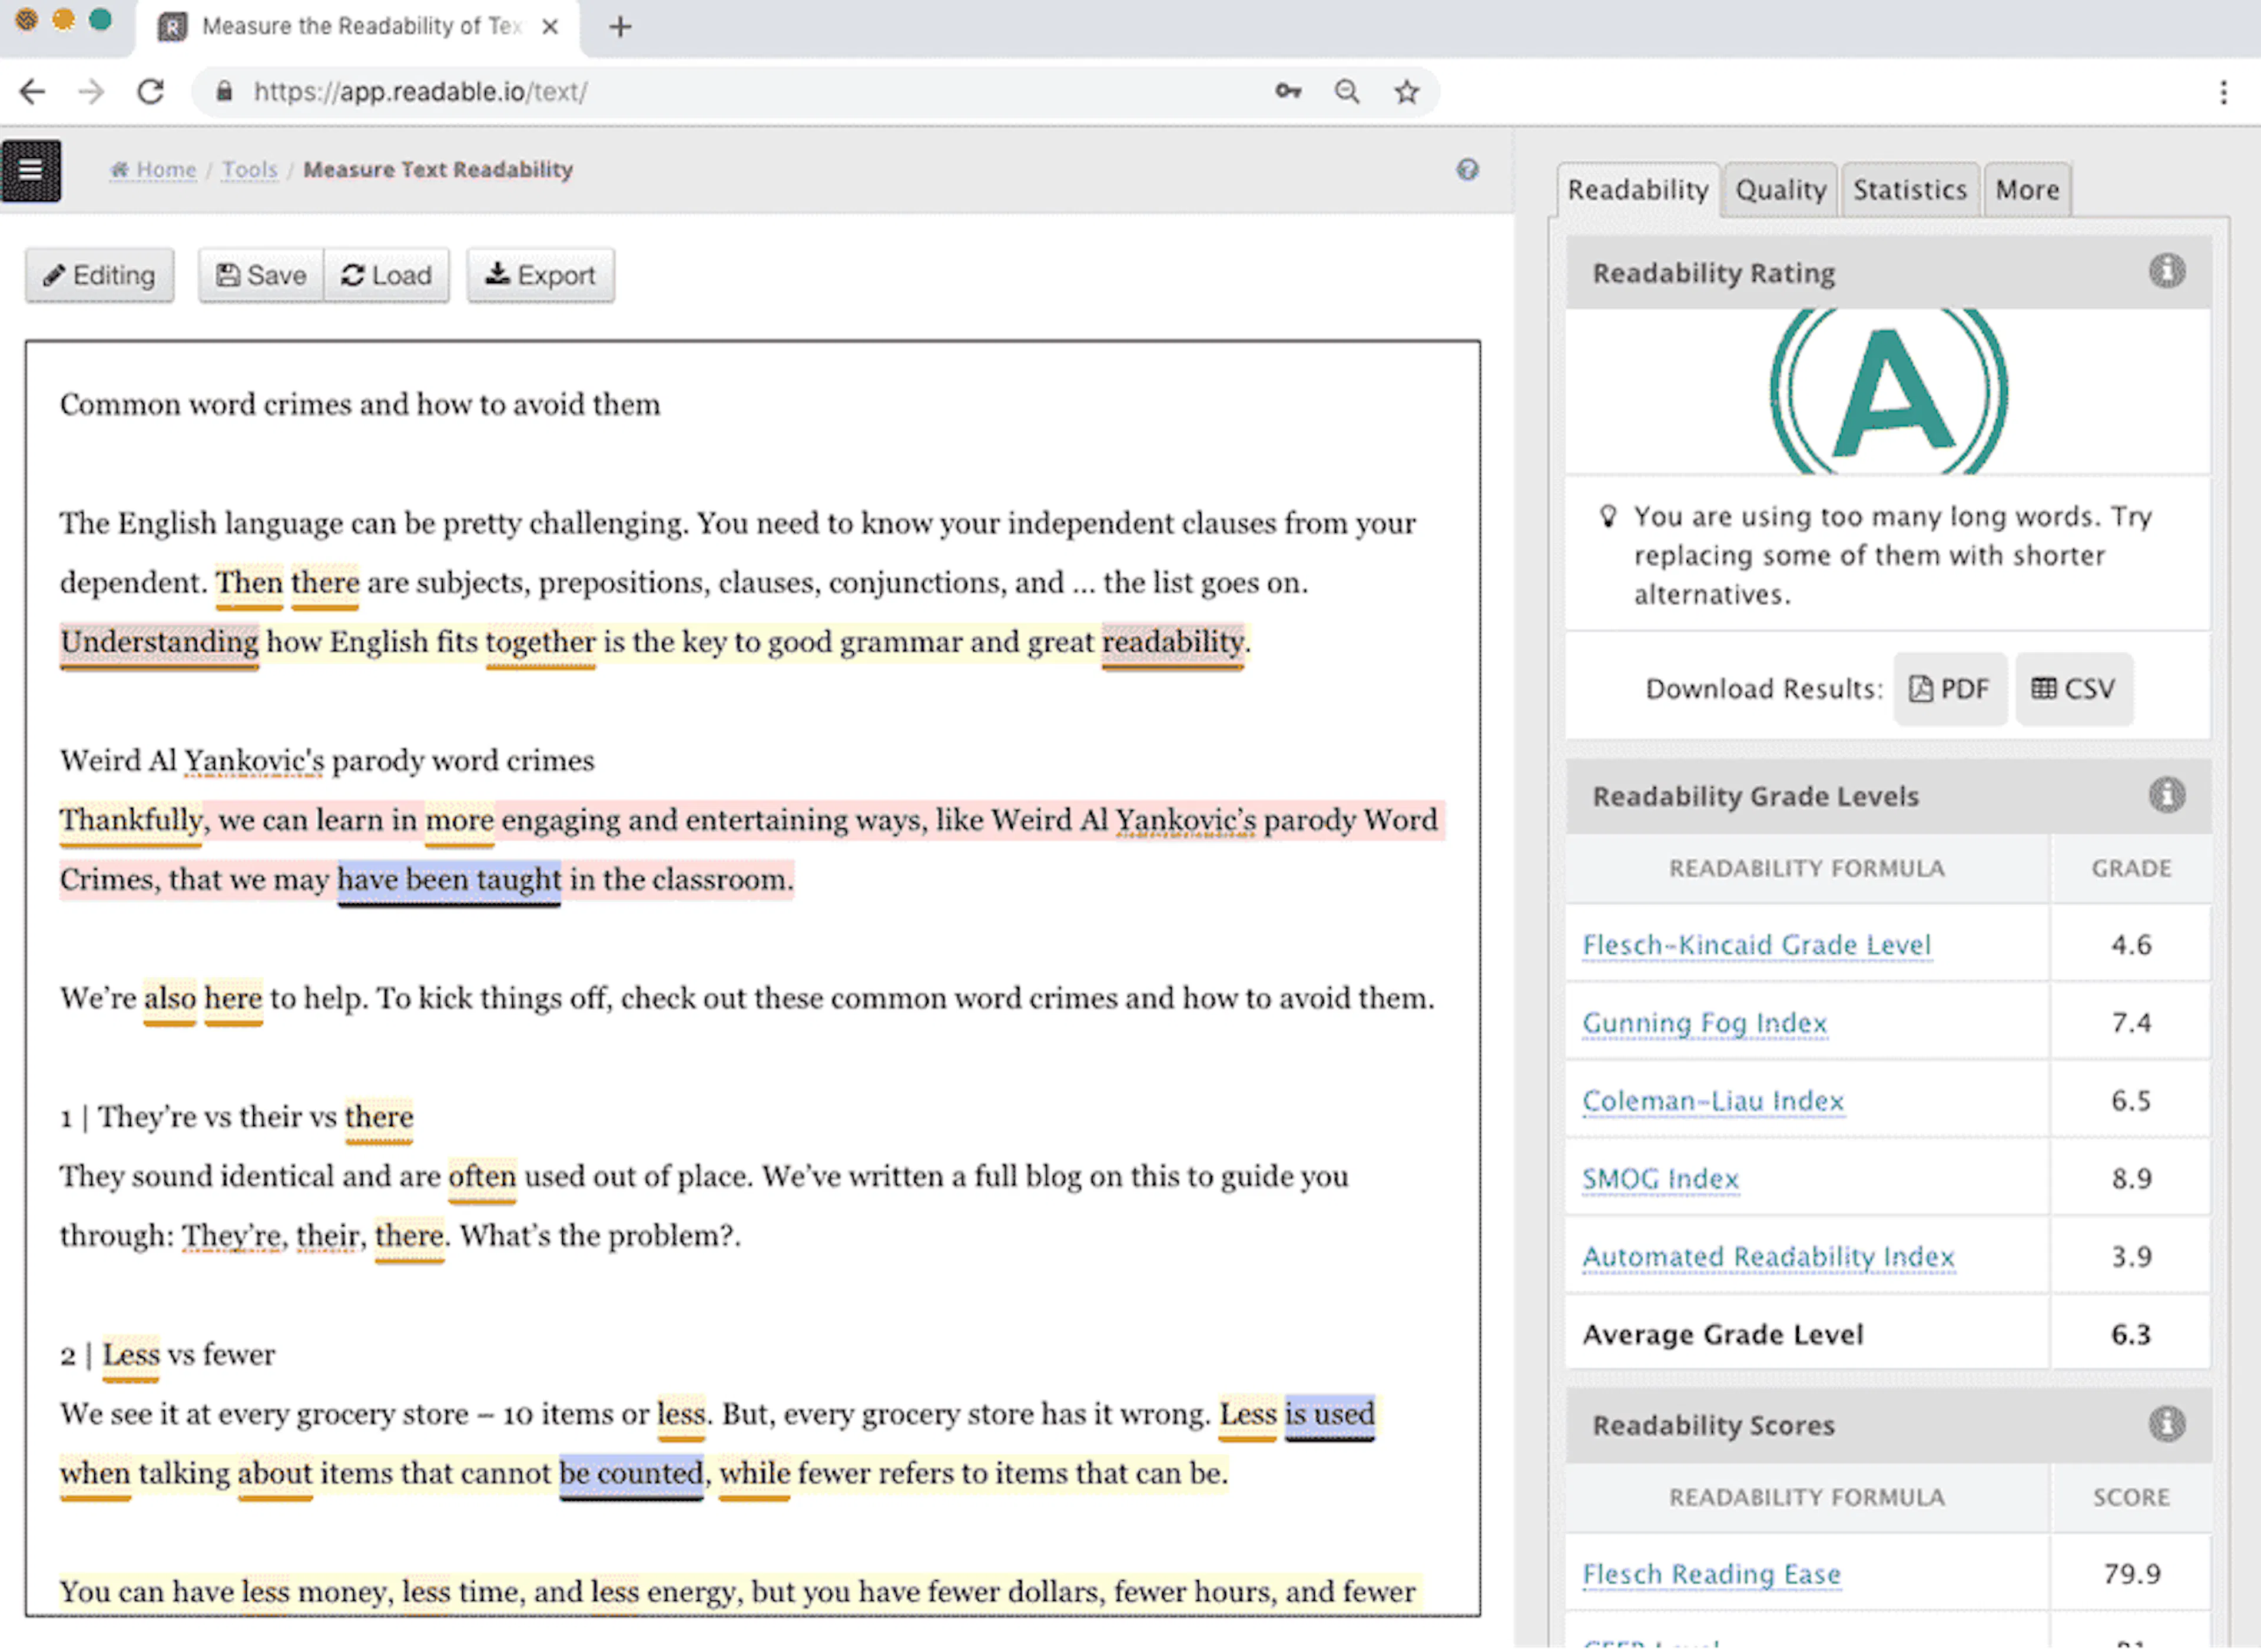The height and width of the screenshot is (1652, 2261).
Task: Click the Readability Scores info icon
Action: (2166, 1424)
